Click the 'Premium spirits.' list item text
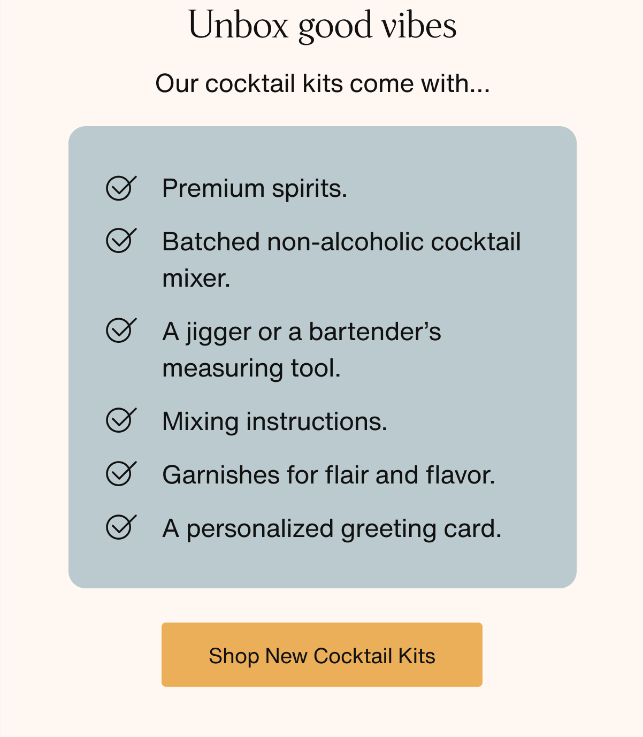Image resolution: width=643 pixels, height=737 pixels. click(x=255, y=189)
